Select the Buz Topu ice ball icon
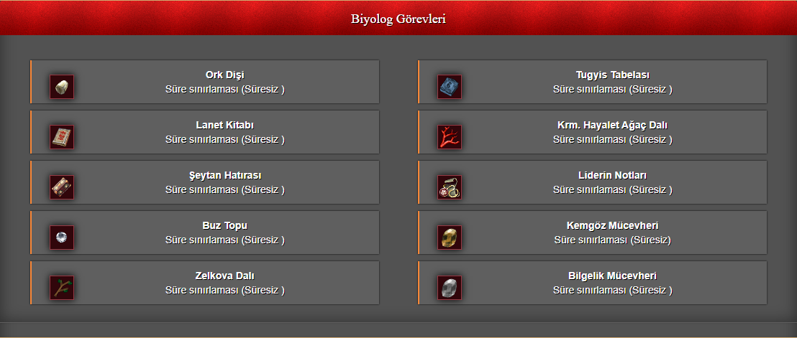This screenshot has width=797, height=338. (x=62, y=237)
